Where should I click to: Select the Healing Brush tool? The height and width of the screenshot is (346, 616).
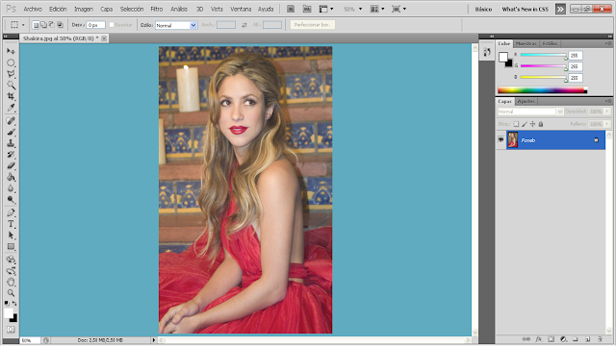click(11, 121)
